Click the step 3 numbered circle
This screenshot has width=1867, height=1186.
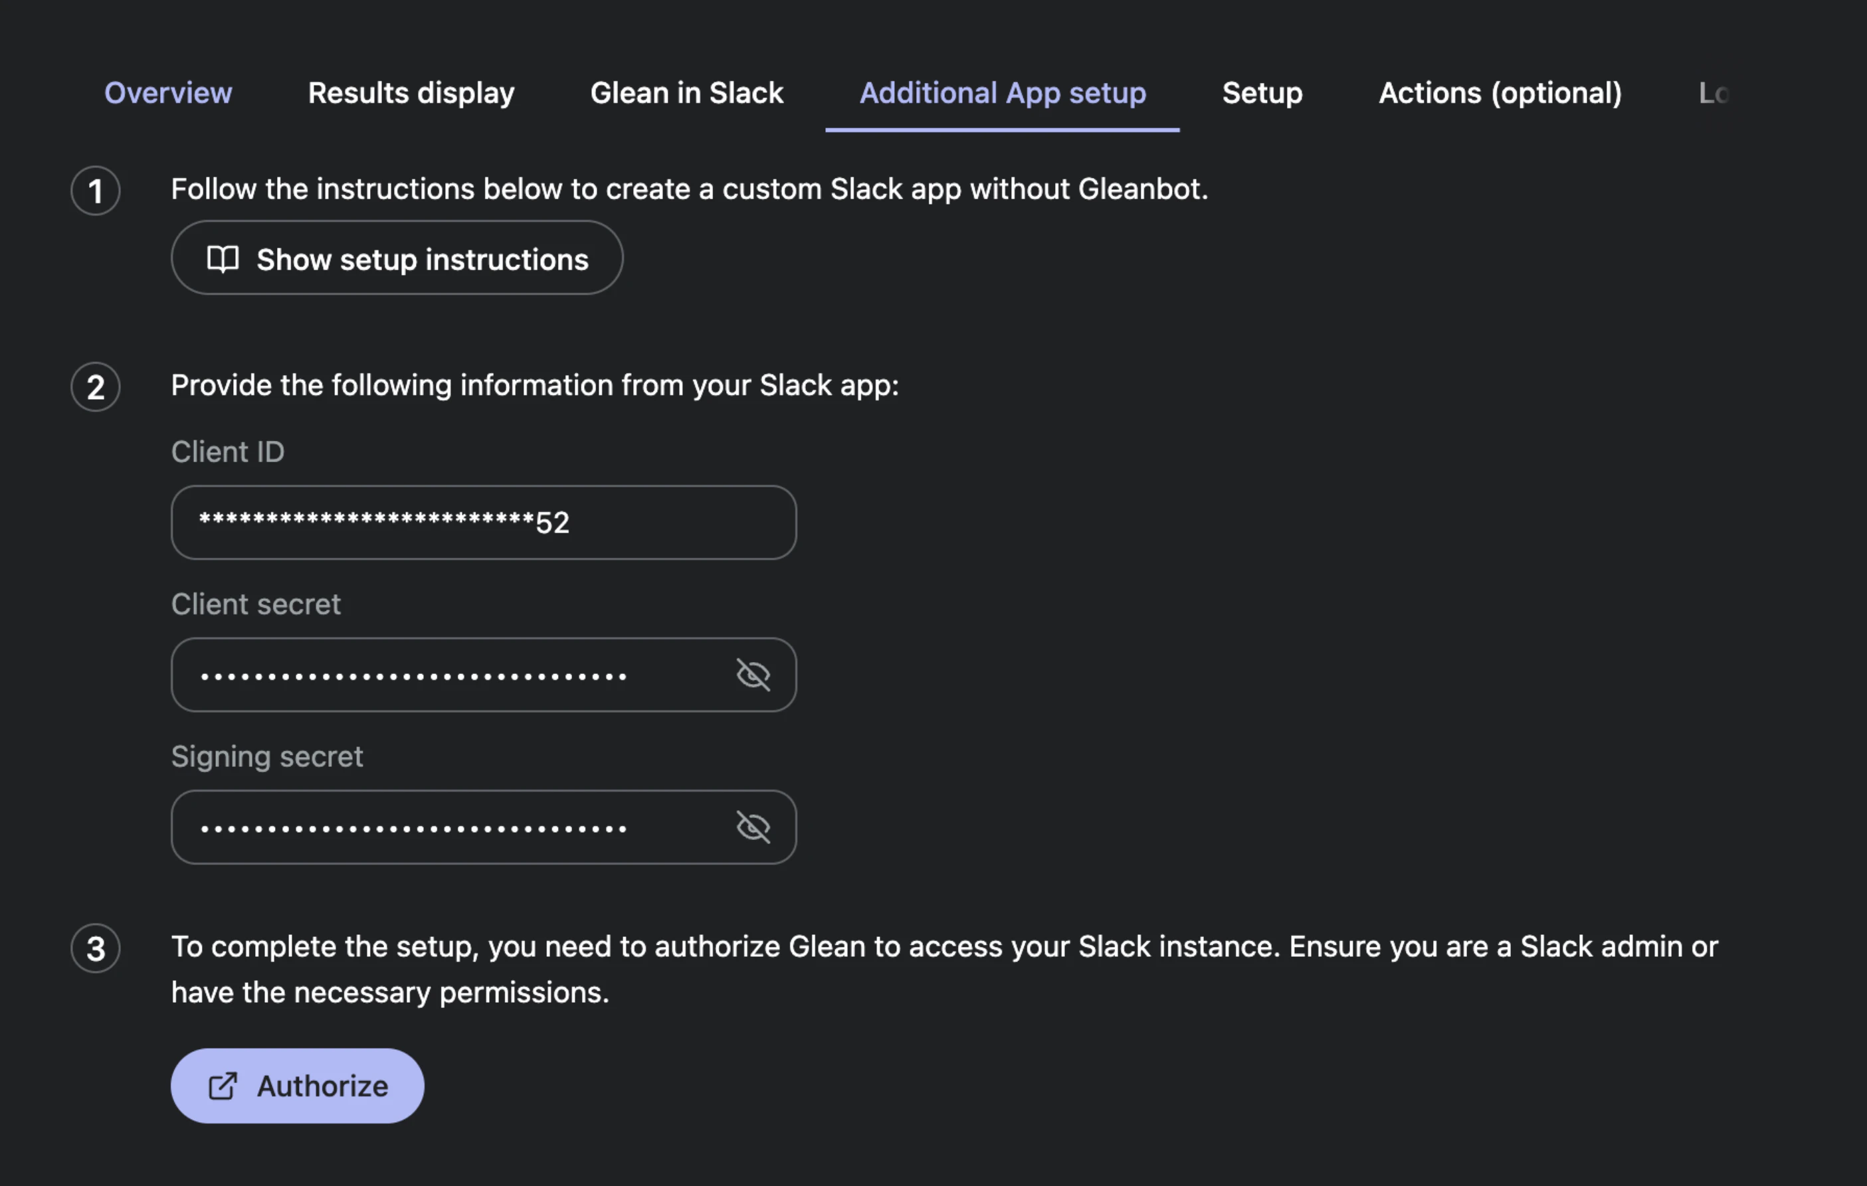tap(96, 948)
